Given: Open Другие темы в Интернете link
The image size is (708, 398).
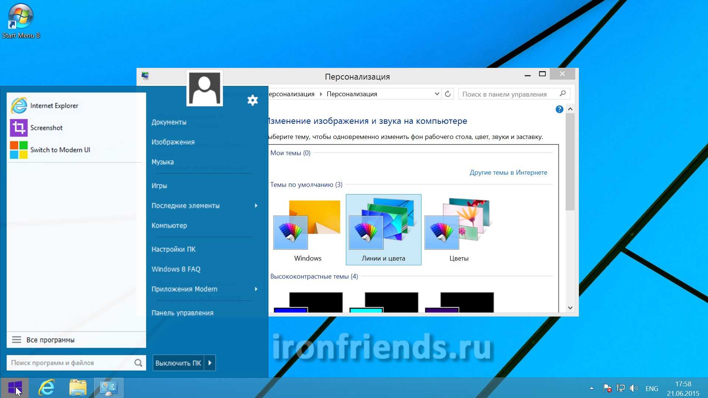Looking at the screenshot, I should pos(508,172).
